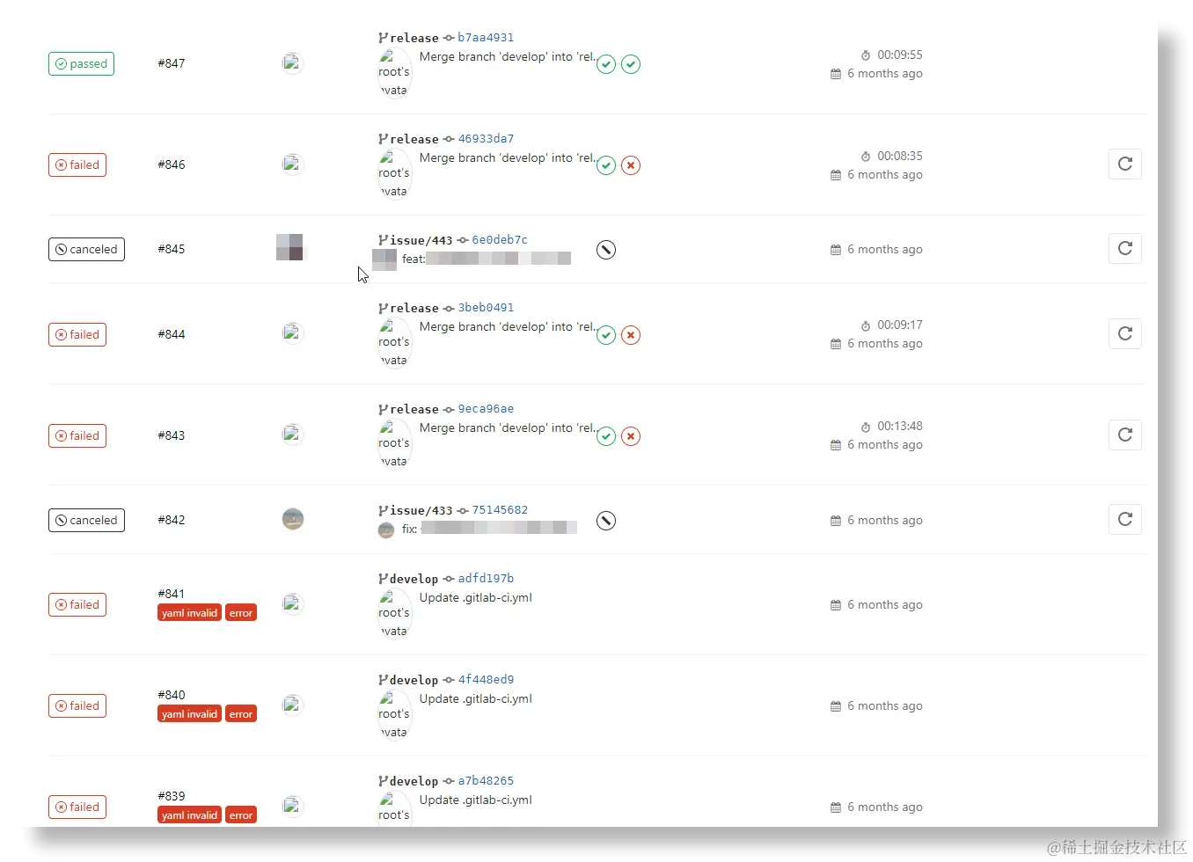Open the first passed stage of pipeline #844
1193x862 pixels.
coord(606,335)
